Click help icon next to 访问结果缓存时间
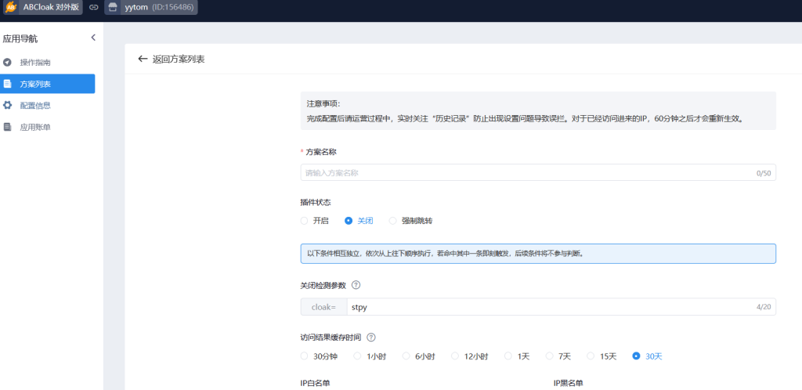Viewport: 802px width, 390px height. 371,338
